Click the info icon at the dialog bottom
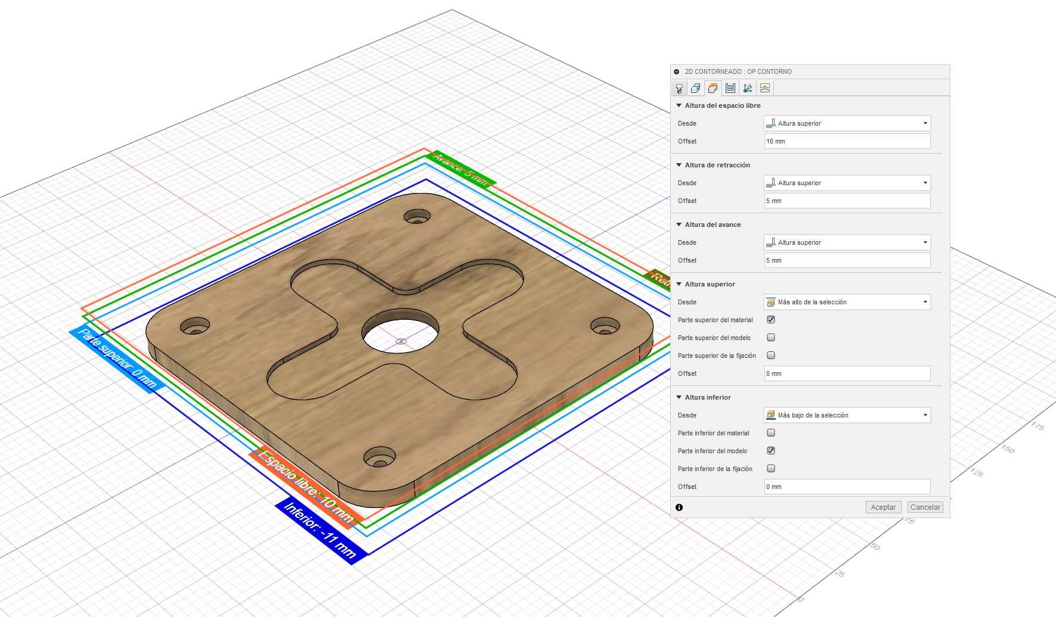The height and width of the screenshot is (617, 1056). tap(679, 507)
